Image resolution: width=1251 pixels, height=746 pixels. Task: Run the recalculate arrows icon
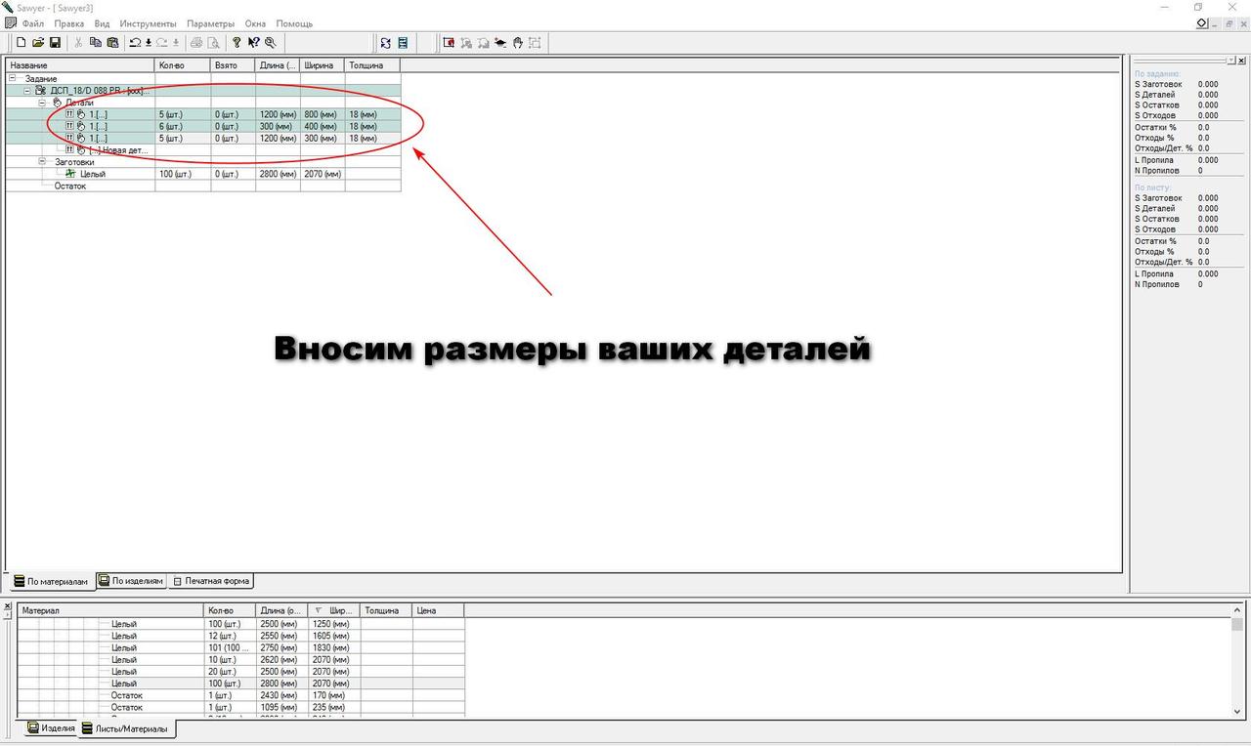pos(386,43)
